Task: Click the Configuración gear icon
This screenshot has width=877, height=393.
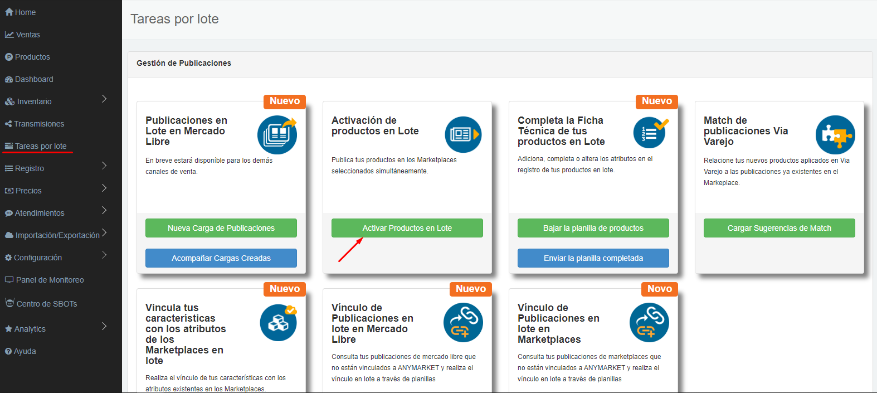Action: pyautogui.click(x=8, y=258)
